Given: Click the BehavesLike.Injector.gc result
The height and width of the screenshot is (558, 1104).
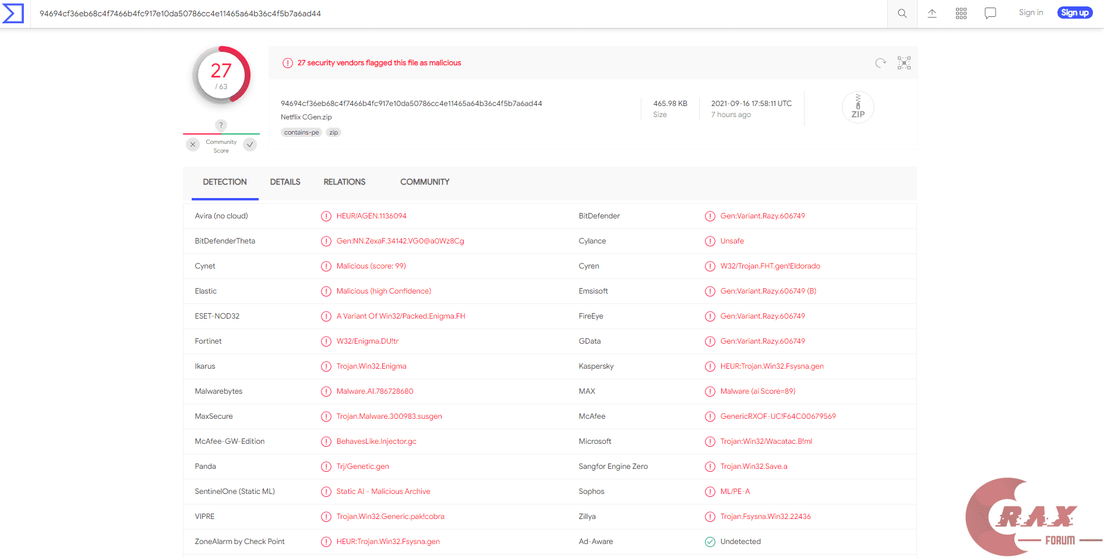Looking at the screenshot, I should click(376, 442).
